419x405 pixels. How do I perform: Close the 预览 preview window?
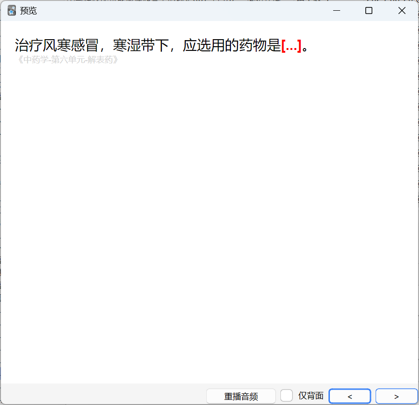(x=402, y=11)
